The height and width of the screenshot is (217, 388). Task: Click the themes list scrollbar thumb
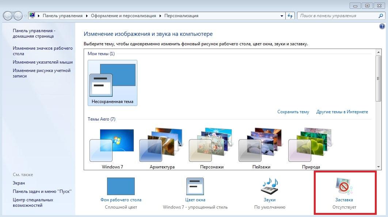pos(378,79)
